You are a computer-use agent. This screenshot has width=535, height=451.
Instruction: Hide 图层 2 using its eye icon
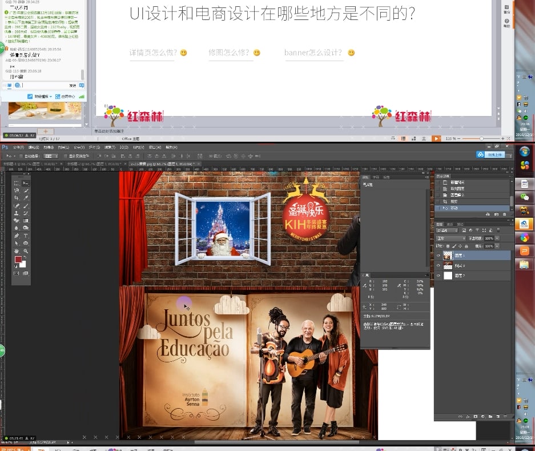(439, 276)
